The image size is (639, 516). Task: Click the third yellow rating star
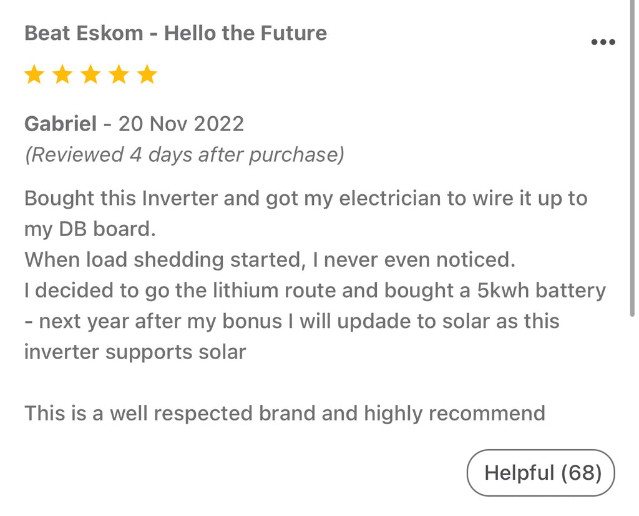90,75
